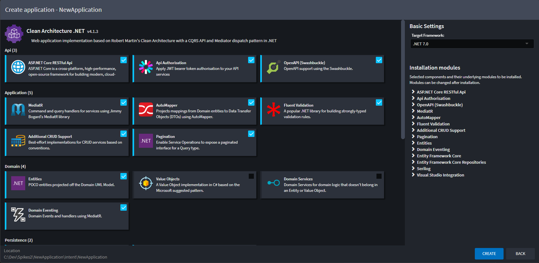Uncheck the Domain Eventing checkbox
The width and height of the screenshot is (539, 263).
point(124,207)
